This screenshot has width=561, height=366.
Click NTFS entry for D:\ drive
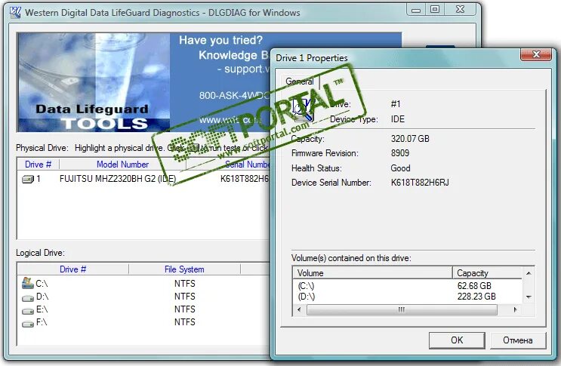(185, 297)
